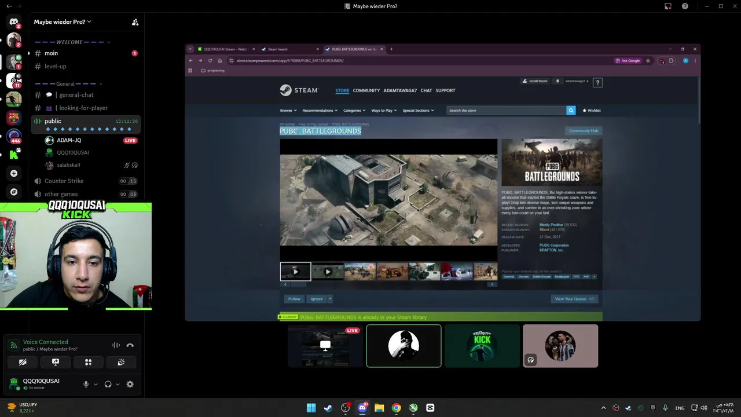Expand the Special Sections dropdown
This screenshot has height=417, width=741.
tap(418, 111)
